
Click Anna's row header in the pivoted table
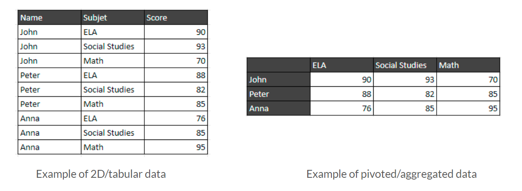[278, 108]
